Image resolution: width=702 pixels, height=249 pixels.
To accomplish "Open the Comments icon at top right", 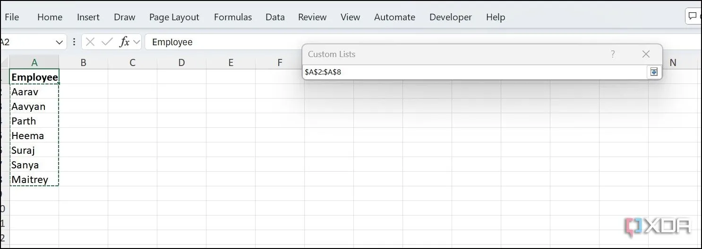I will coord(693,17).
